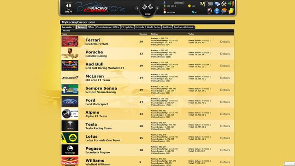The width and height of the screenshot is (295, 166).
Task: Click the Sempre Senna team name
Action: 101,88
